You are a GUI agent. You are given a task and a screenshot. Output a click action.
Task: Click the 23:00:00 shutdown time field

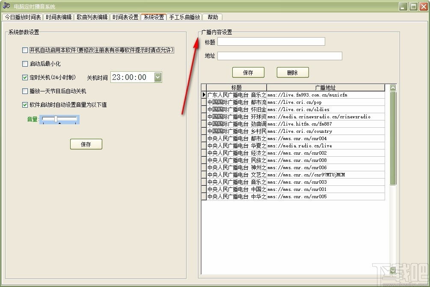pyautogui.click(x=133, y=77)
